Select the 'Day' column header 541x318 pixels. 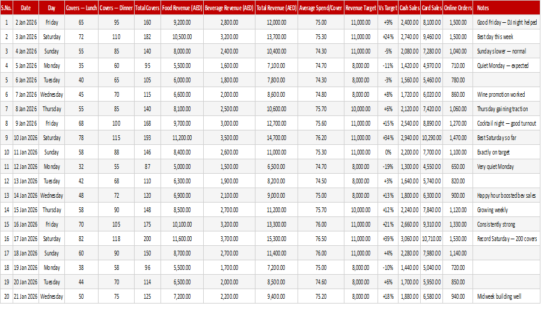click(x=52, y=8)
